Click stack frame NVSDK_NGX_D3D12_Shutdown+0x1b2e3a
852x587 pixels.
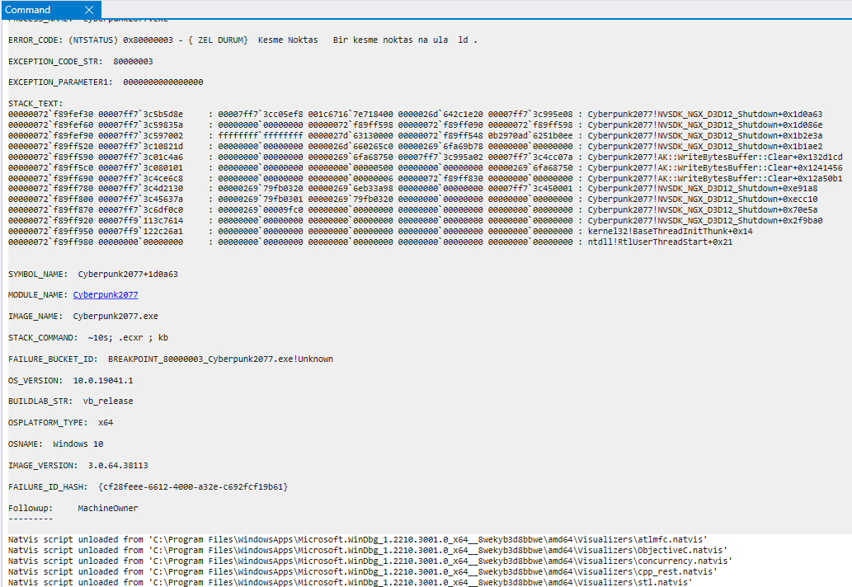[704, 136]
